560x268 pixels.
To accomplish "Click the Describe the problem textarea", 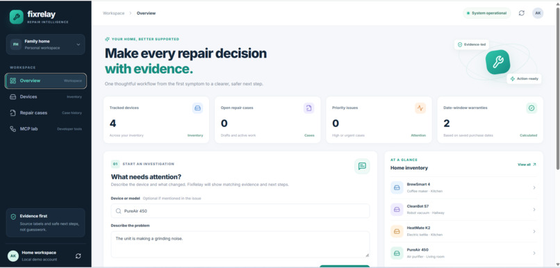I will [240, 244].
